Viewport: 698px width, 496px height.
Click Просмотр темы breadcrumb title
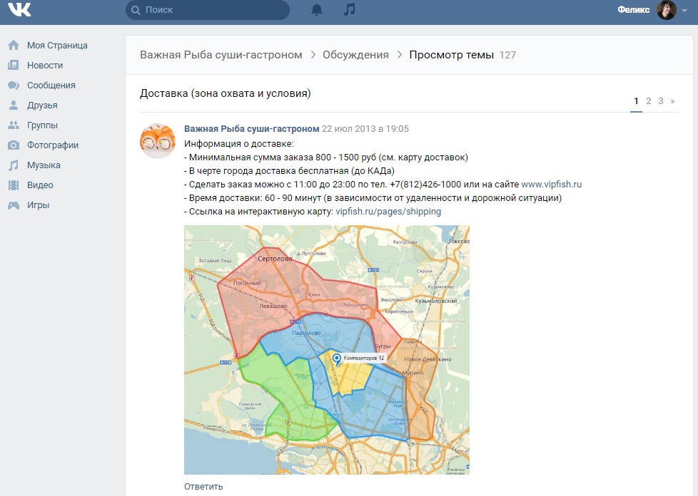tap(451, 55)
